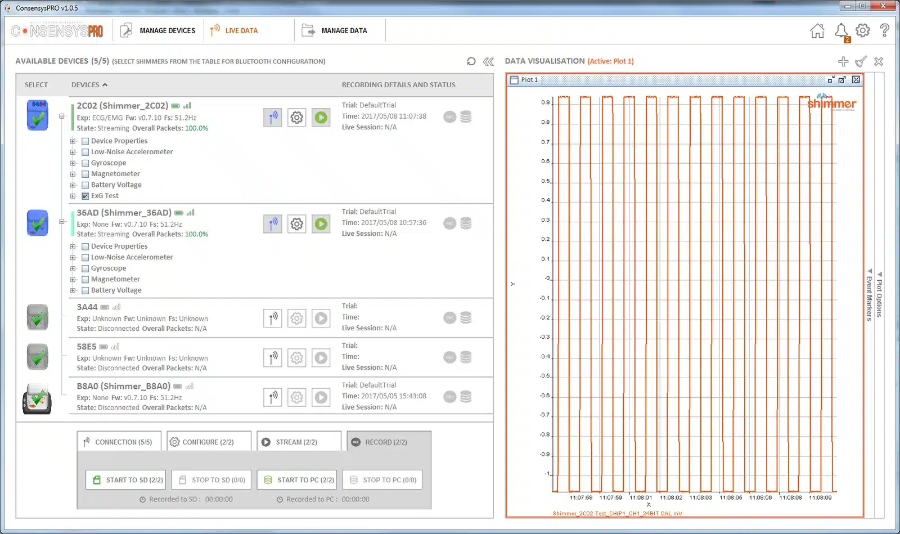Viewport: 900px width, 534px height.
Task: Add a new plot with plus icon
Action: point(843,61)
